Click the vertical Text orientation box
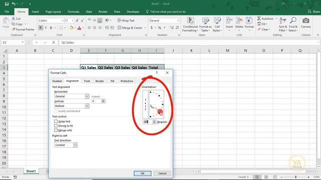321x180 pixels. click(145, 104)
